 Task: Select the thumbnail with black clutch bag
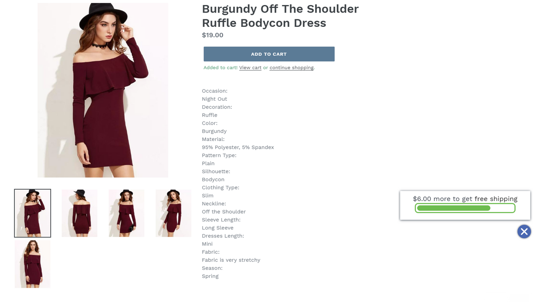point(126,213)
